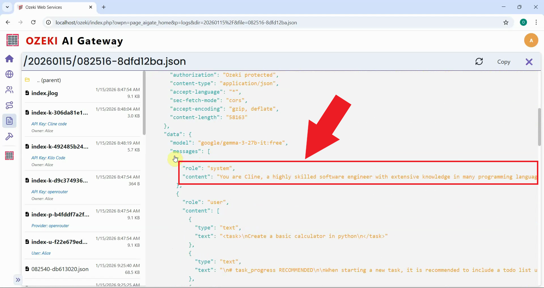
Task: Open the globe icon in the sidebar
Action: [9, 74]
